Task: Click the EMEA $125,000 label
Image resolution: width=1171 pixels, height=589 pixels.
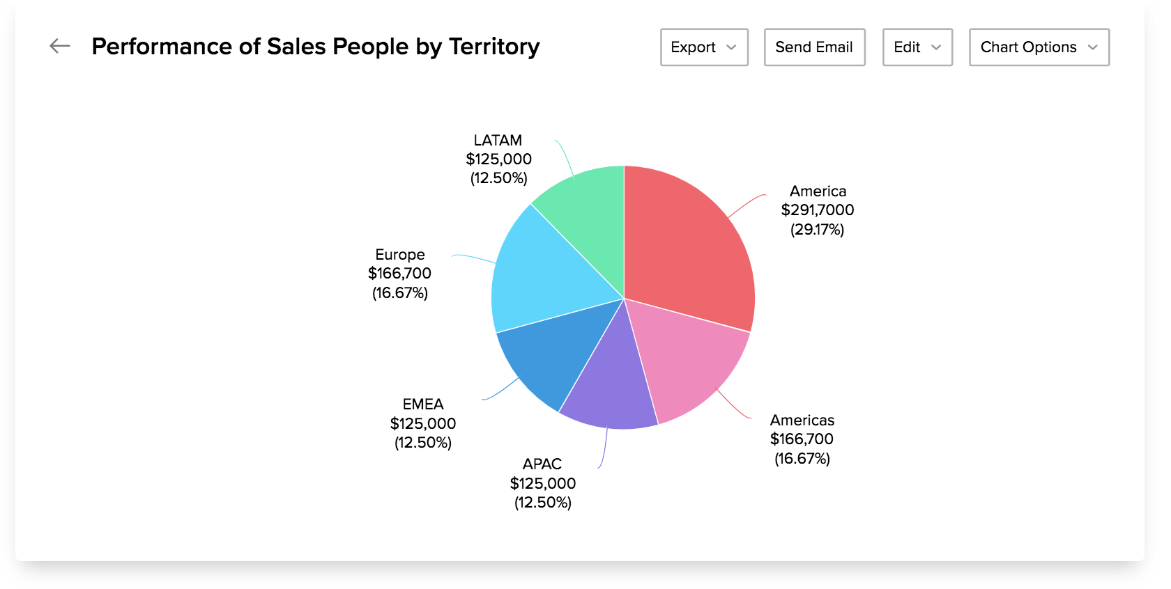Action: click(x=423, y=423)
